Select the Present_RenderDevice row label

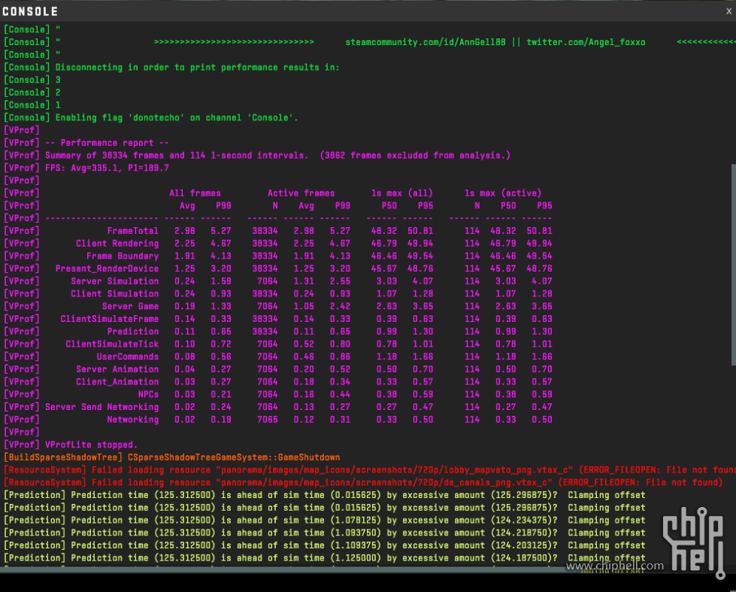[x=107, y=269]
